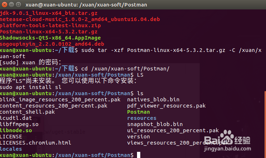266x158 pixels.
Task: Click the sudo apt install sl line
Action: coord(31,87)
